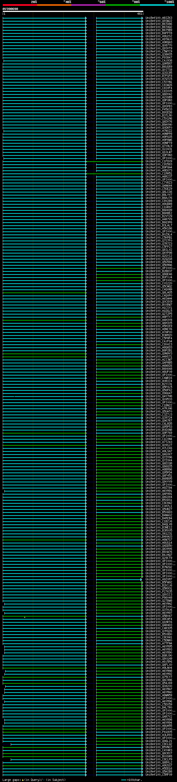
Task: Open hit UniRef100_Q08770
Action: [x=159, y=45]
